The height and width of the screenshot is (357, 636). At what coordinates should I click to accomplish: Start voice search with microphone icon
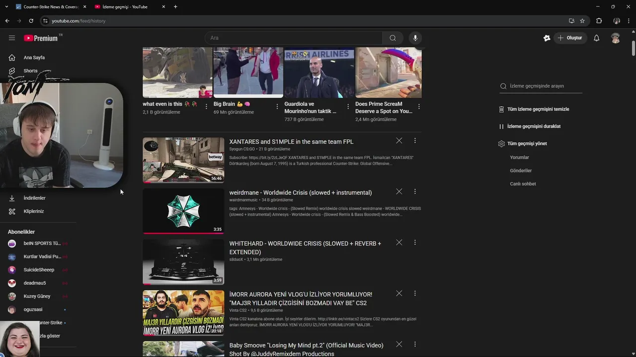tap(415, 38)
